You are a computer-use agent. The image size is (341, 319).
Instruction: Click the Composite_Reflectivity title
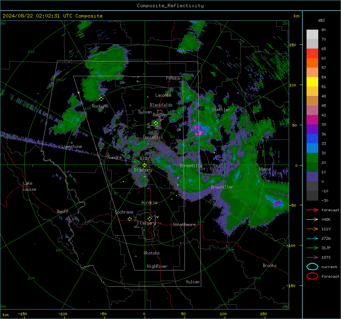tap(170, 6)
